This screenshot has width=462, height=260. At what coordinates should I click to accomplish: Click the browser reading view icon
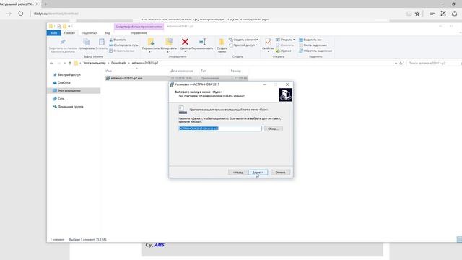point(409,14)
